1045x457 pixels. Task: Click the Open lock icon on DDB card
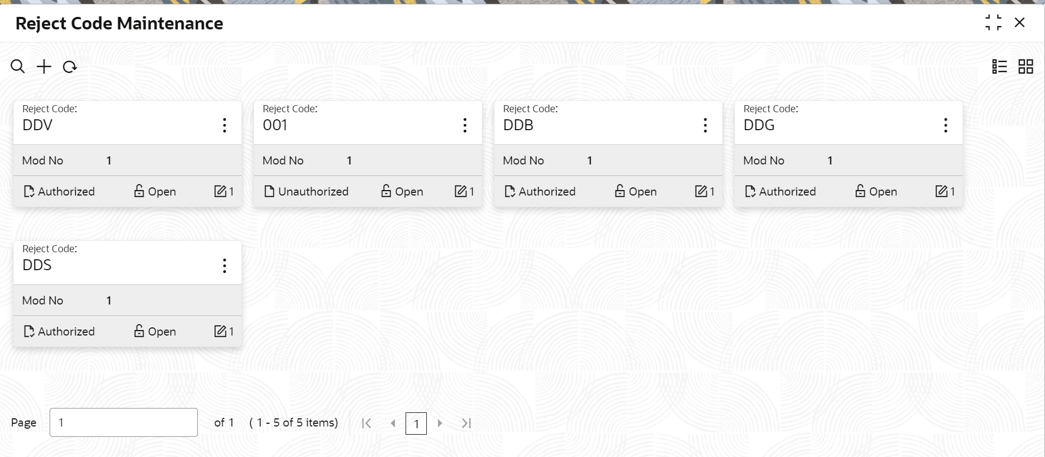point(620,191)
